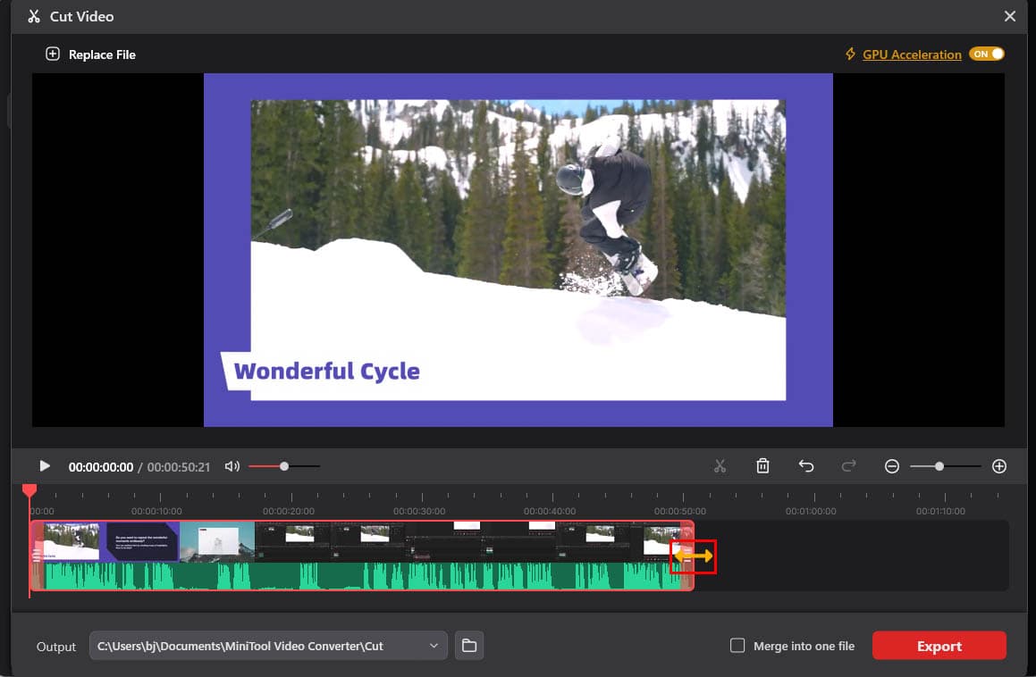Click the total duration 00:00:50:21 text

(x=179, y=467)
